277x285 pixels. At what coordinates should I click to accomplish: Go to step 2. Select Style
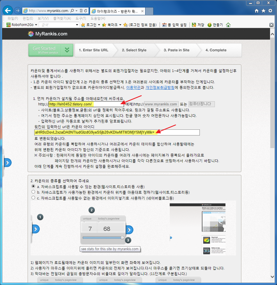tap(134, 50)
